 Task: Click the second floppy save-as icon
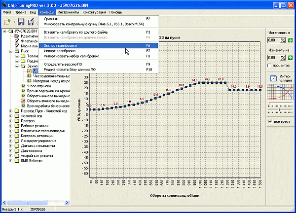coord(31,22)
